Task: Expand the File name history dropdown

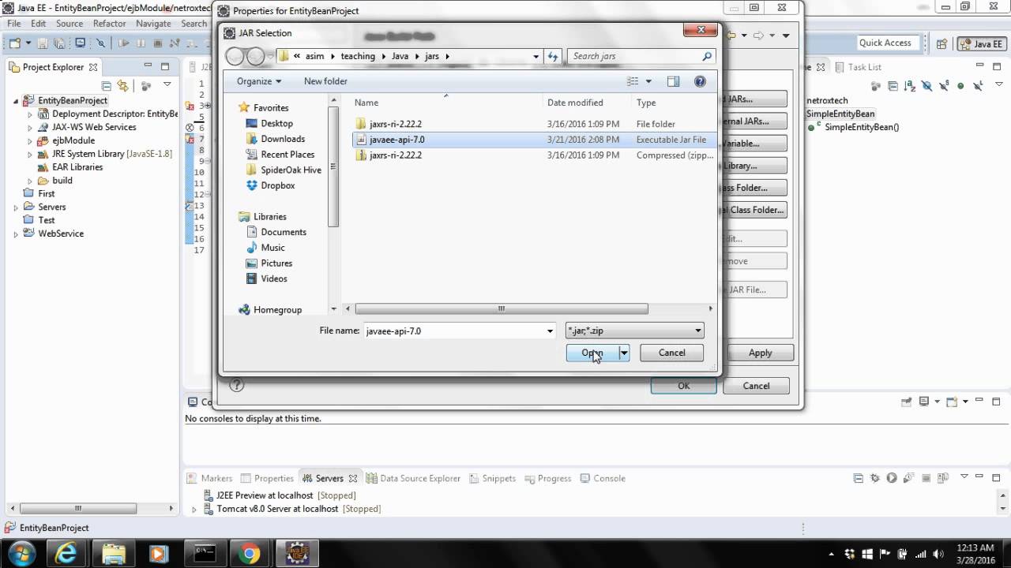Action: tap(551, 331)
